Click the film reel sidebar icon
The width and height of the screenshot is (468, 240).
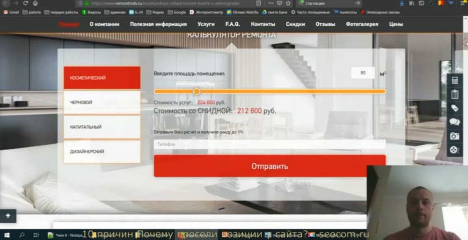click(454, 150)
